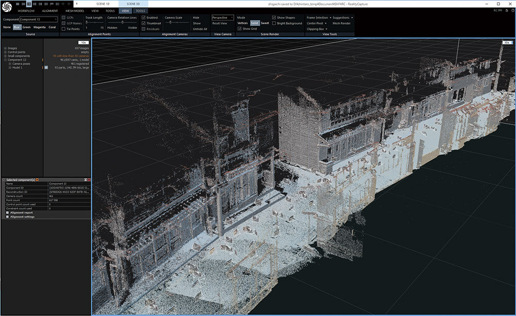Open the Perspective camera dropdown

223,18
